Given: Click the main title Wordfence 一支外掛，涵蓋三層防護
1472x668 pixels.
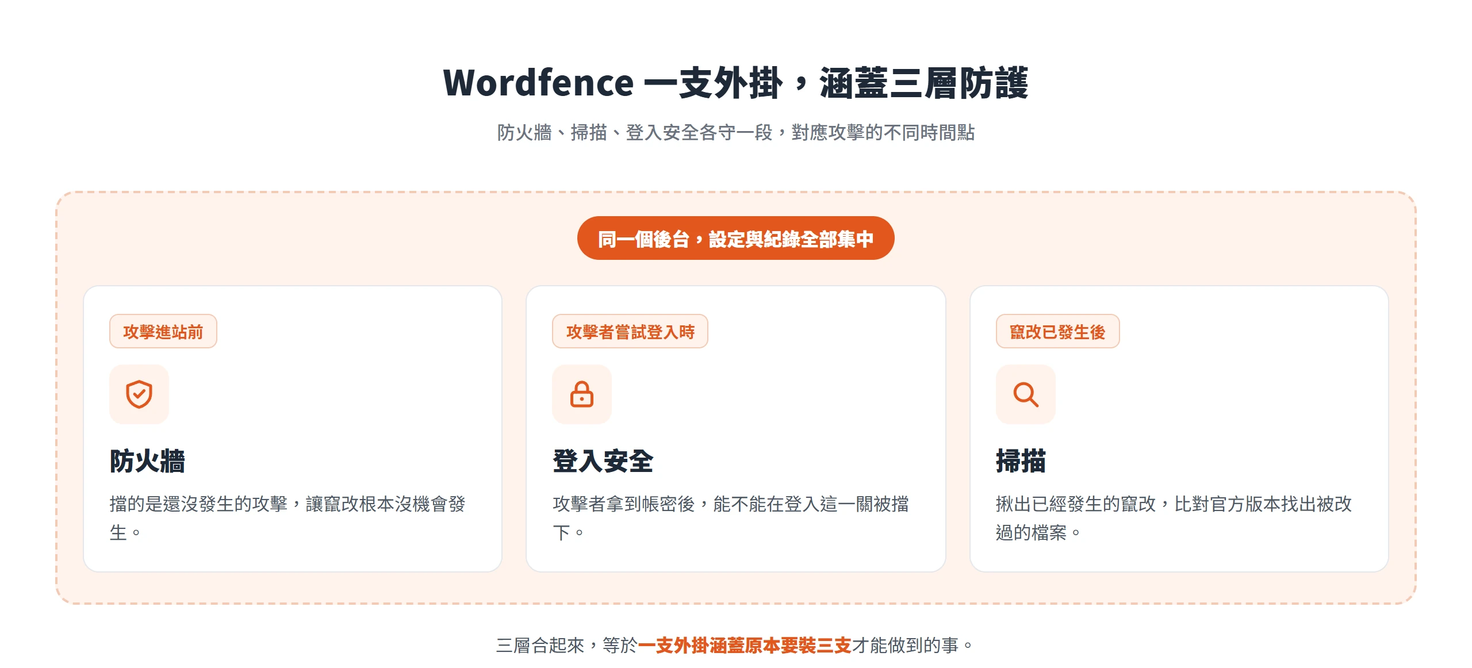Looking at the screenshot, I should [x=735, y=83].
